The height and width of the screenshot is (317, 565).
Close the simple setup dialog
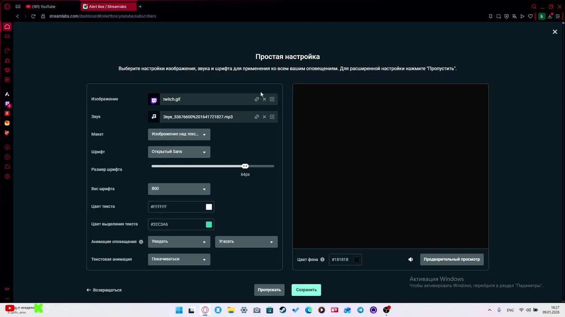(555, 32)
